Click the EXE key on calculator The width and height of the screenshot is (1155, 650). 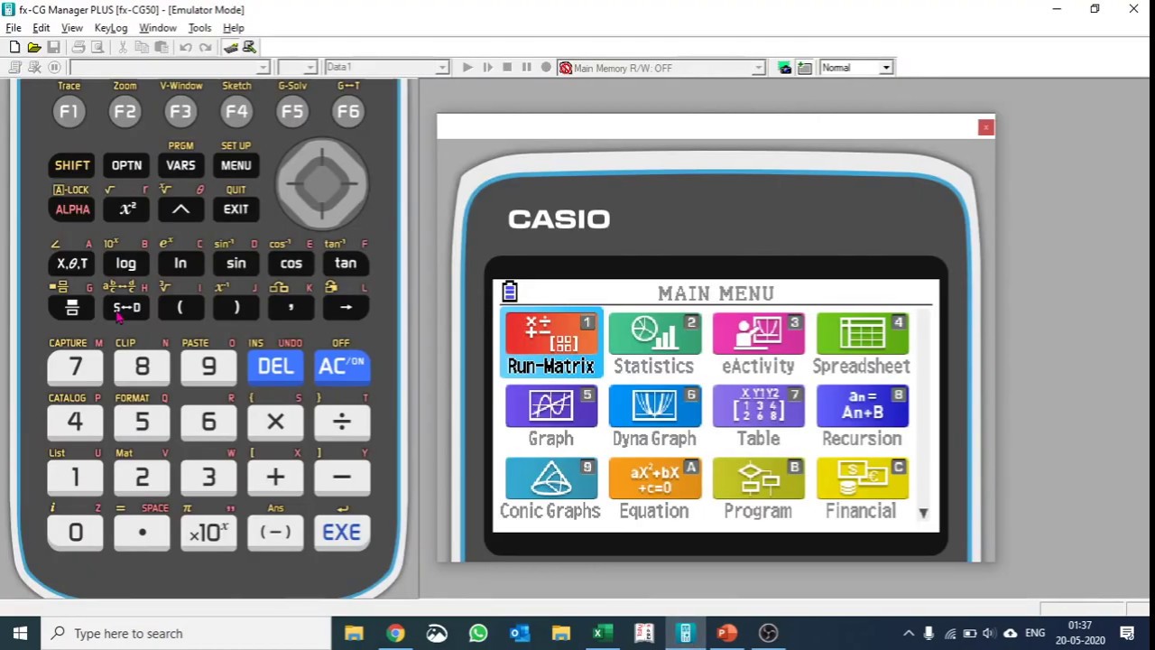[342, 533]
